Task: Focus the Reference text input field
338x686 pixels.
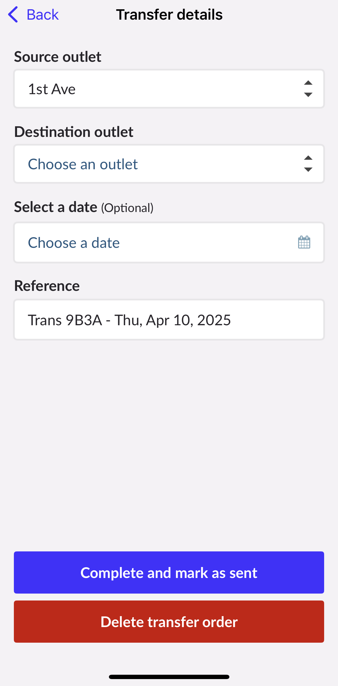Action: pos(169,320)
